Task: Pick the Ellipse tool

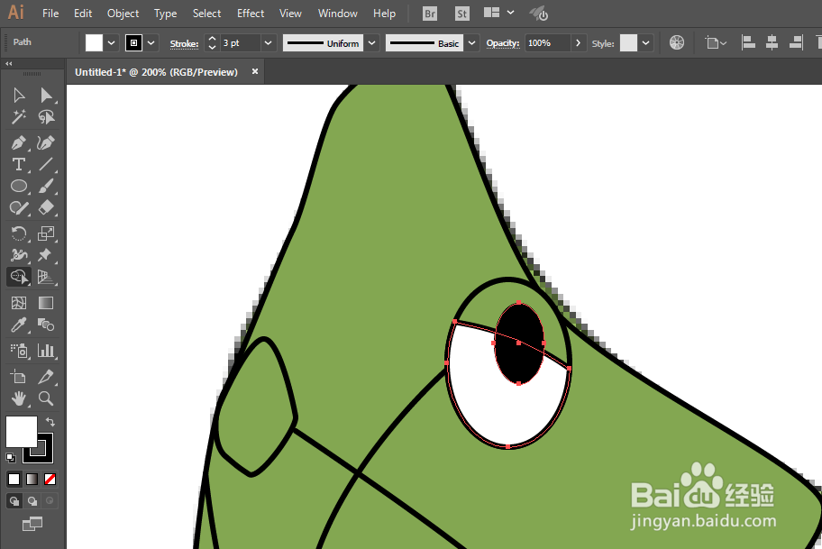Action: tap(19, 186)
